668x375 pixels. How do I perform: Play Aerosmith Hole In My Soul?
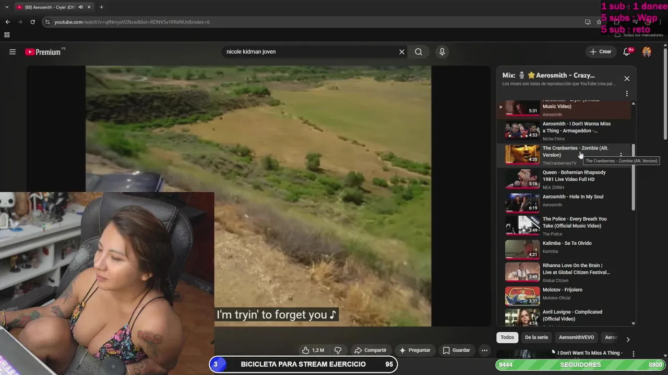coord(572,197)
